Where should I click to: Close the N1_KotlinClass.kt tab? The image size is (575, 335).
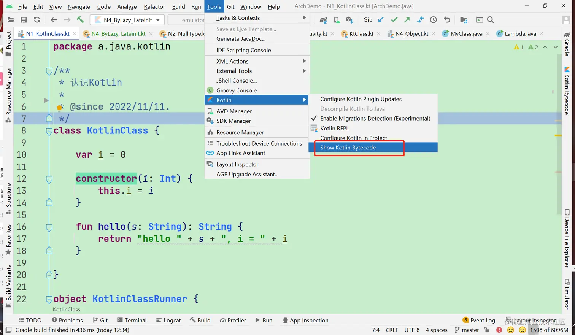point(75,34)
